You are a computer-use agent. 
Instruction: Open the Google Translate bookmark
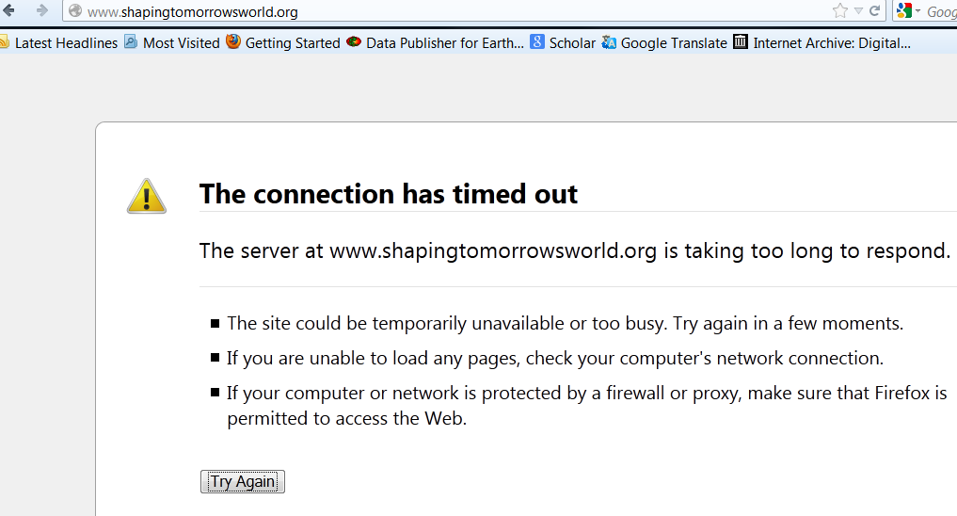[x=664, y=42]
